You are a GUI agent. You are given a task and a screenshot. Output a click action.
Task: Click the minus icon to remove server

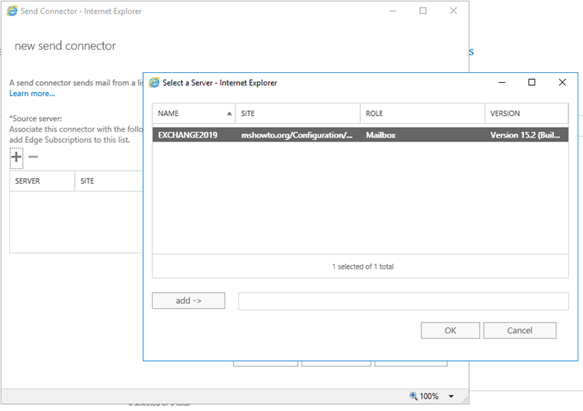click(33, 157)
